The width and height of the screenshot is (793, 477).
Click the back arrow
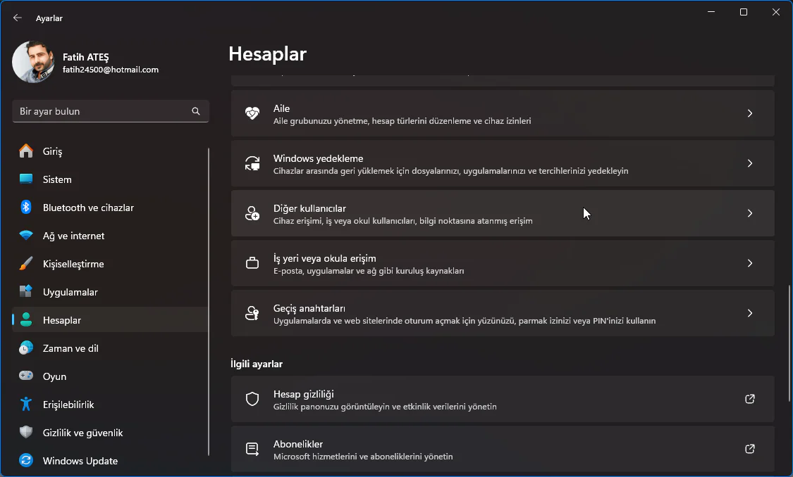coord(17,18)
